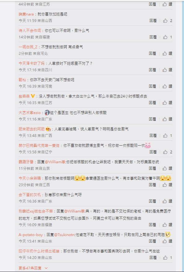Click the membership badge next to 肥来肥去的阿肥
The image size is (184, 272).
[48, 129]
